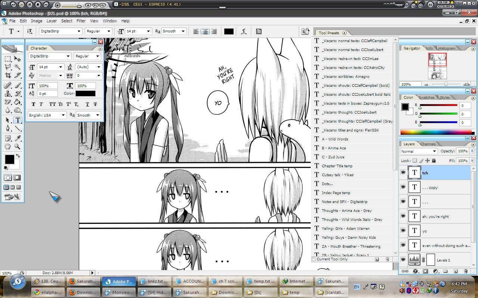Select the Hand tool
478x298 pixels.
[8, 147]
